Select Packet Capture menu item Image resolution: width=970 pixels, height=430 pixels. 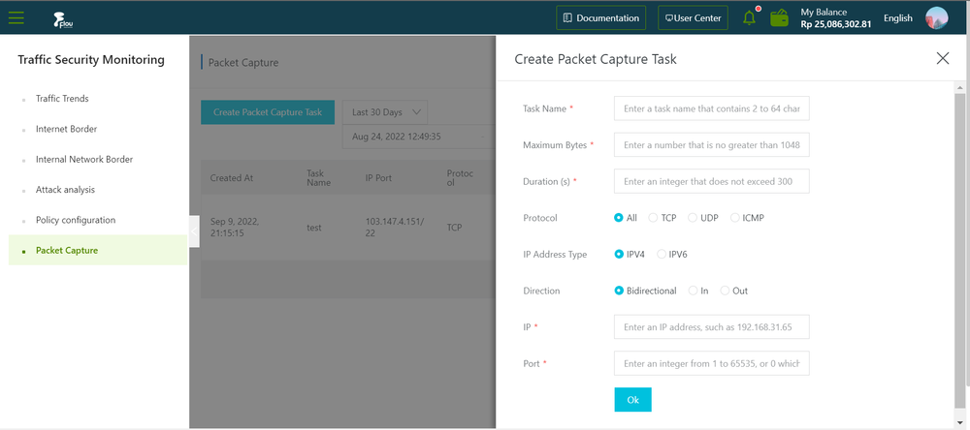click(98, 250)
